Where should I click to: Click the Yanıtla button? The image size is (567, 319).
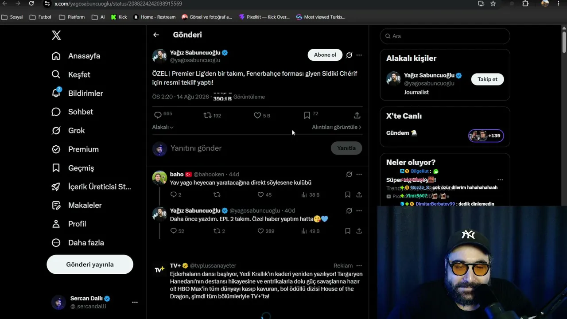pyautogui.click(x=346, y=148)
